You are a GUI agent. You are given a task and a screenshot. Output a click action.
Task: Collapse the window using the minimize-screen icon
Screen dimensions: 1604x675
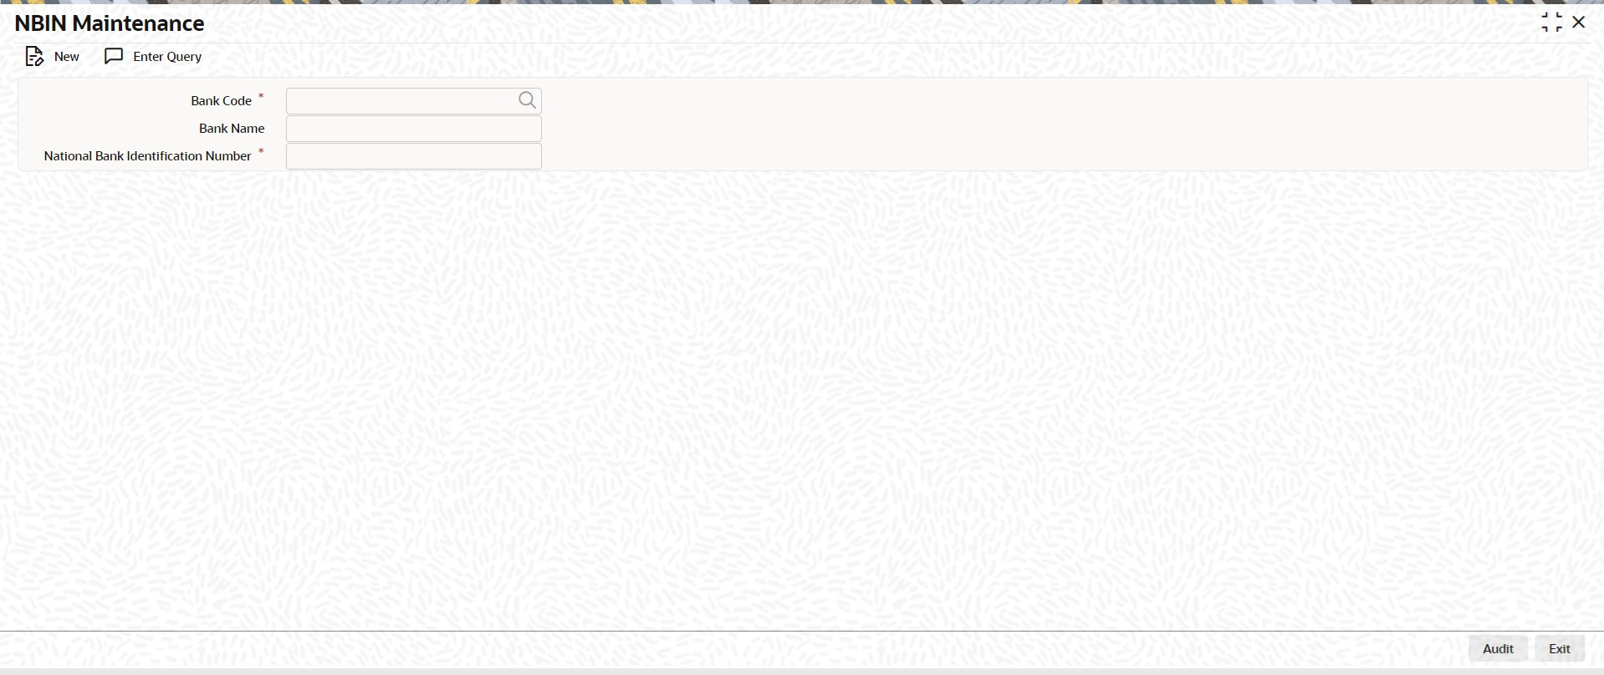(1551, 23)
